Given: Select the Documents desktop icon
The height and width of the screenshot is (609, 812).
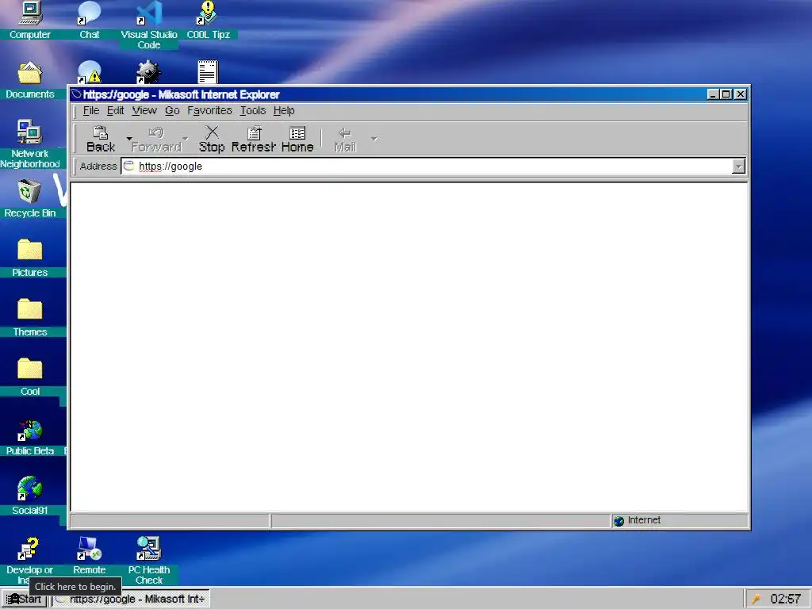Looking at the screenshot, I should point(29,80).
